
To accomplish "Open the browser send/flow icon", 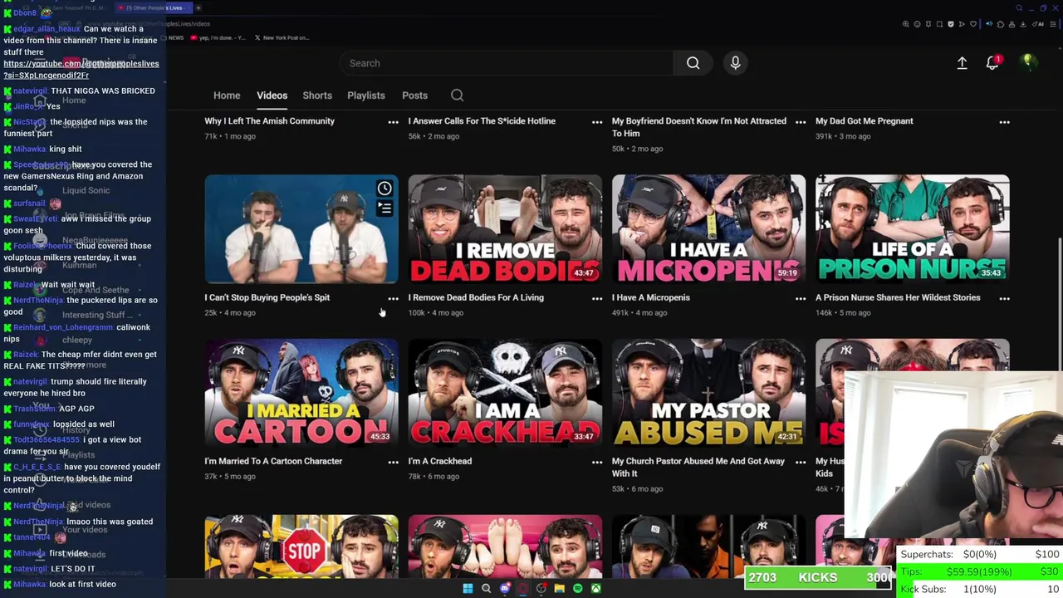I will 962,24.
